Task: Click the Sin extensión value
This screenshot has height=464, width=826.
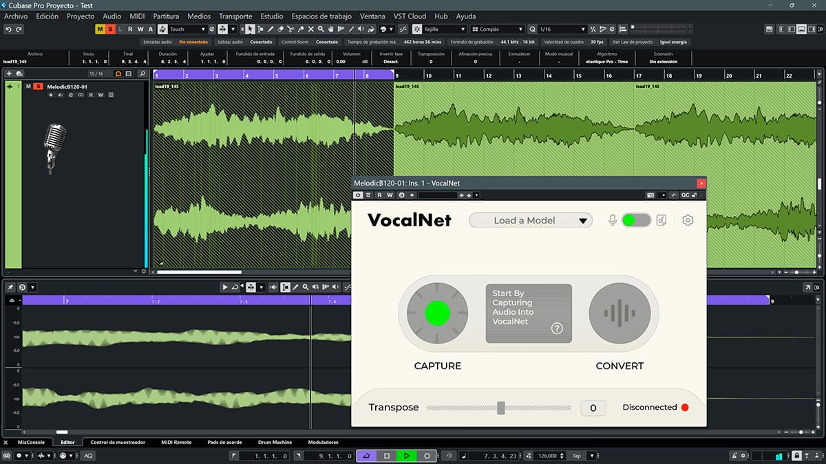Action: 663,61
